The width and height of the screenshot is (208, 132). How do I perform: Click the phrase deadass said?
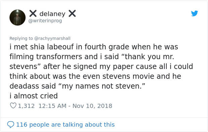(33, 86)
